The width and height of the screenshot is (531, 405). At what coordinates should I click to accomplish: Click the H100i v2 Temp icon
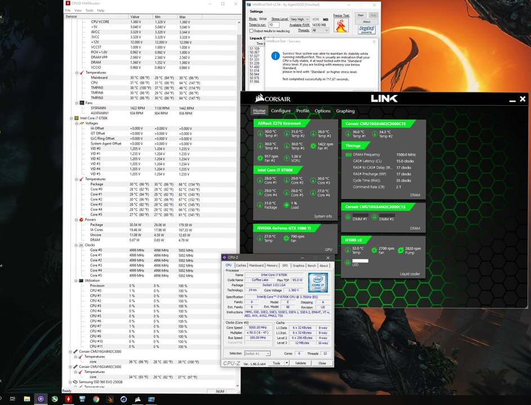pos(348,250)
